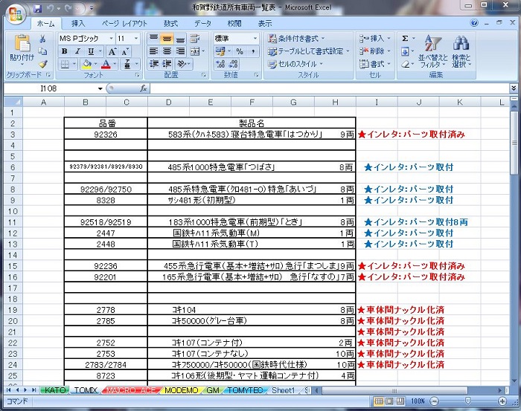Open font color dropdown arrow
Image resolution: width=521 pixels, height=411 pixels.
115,64
